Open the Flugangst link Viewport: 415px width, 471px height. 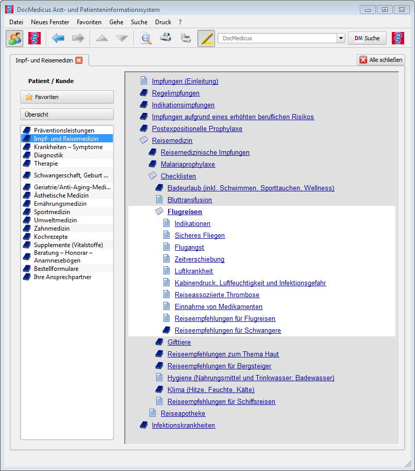point(189,247)
